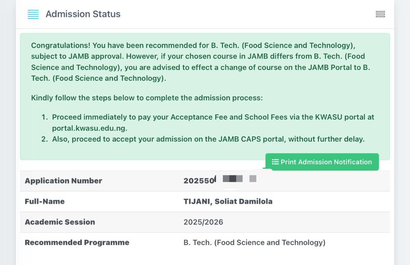Click the portal.kwasu.edu.ng address text
Screen dimensions: 410x265
90,128
